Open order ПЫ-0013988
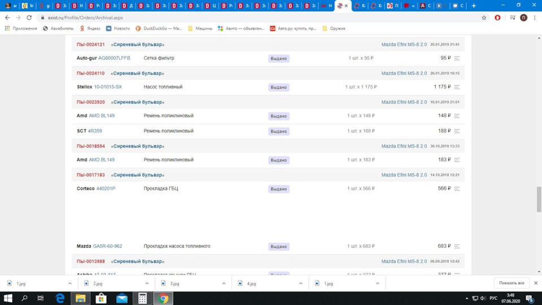 [x=90, y=262]
